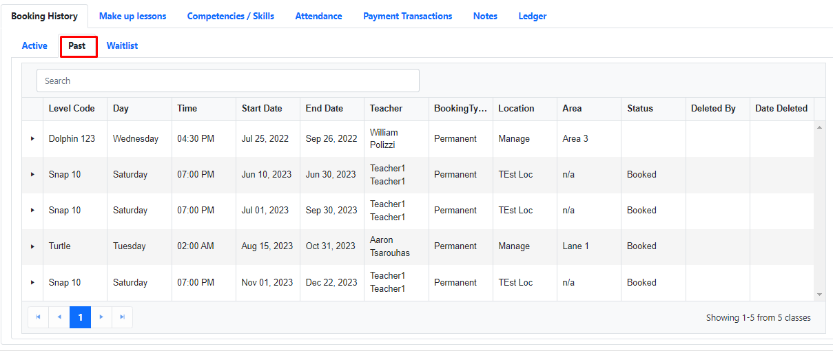This screenshot has height=351, width=833.
Task: Click the table scrollbar up arrow
Action: point(819,127)
